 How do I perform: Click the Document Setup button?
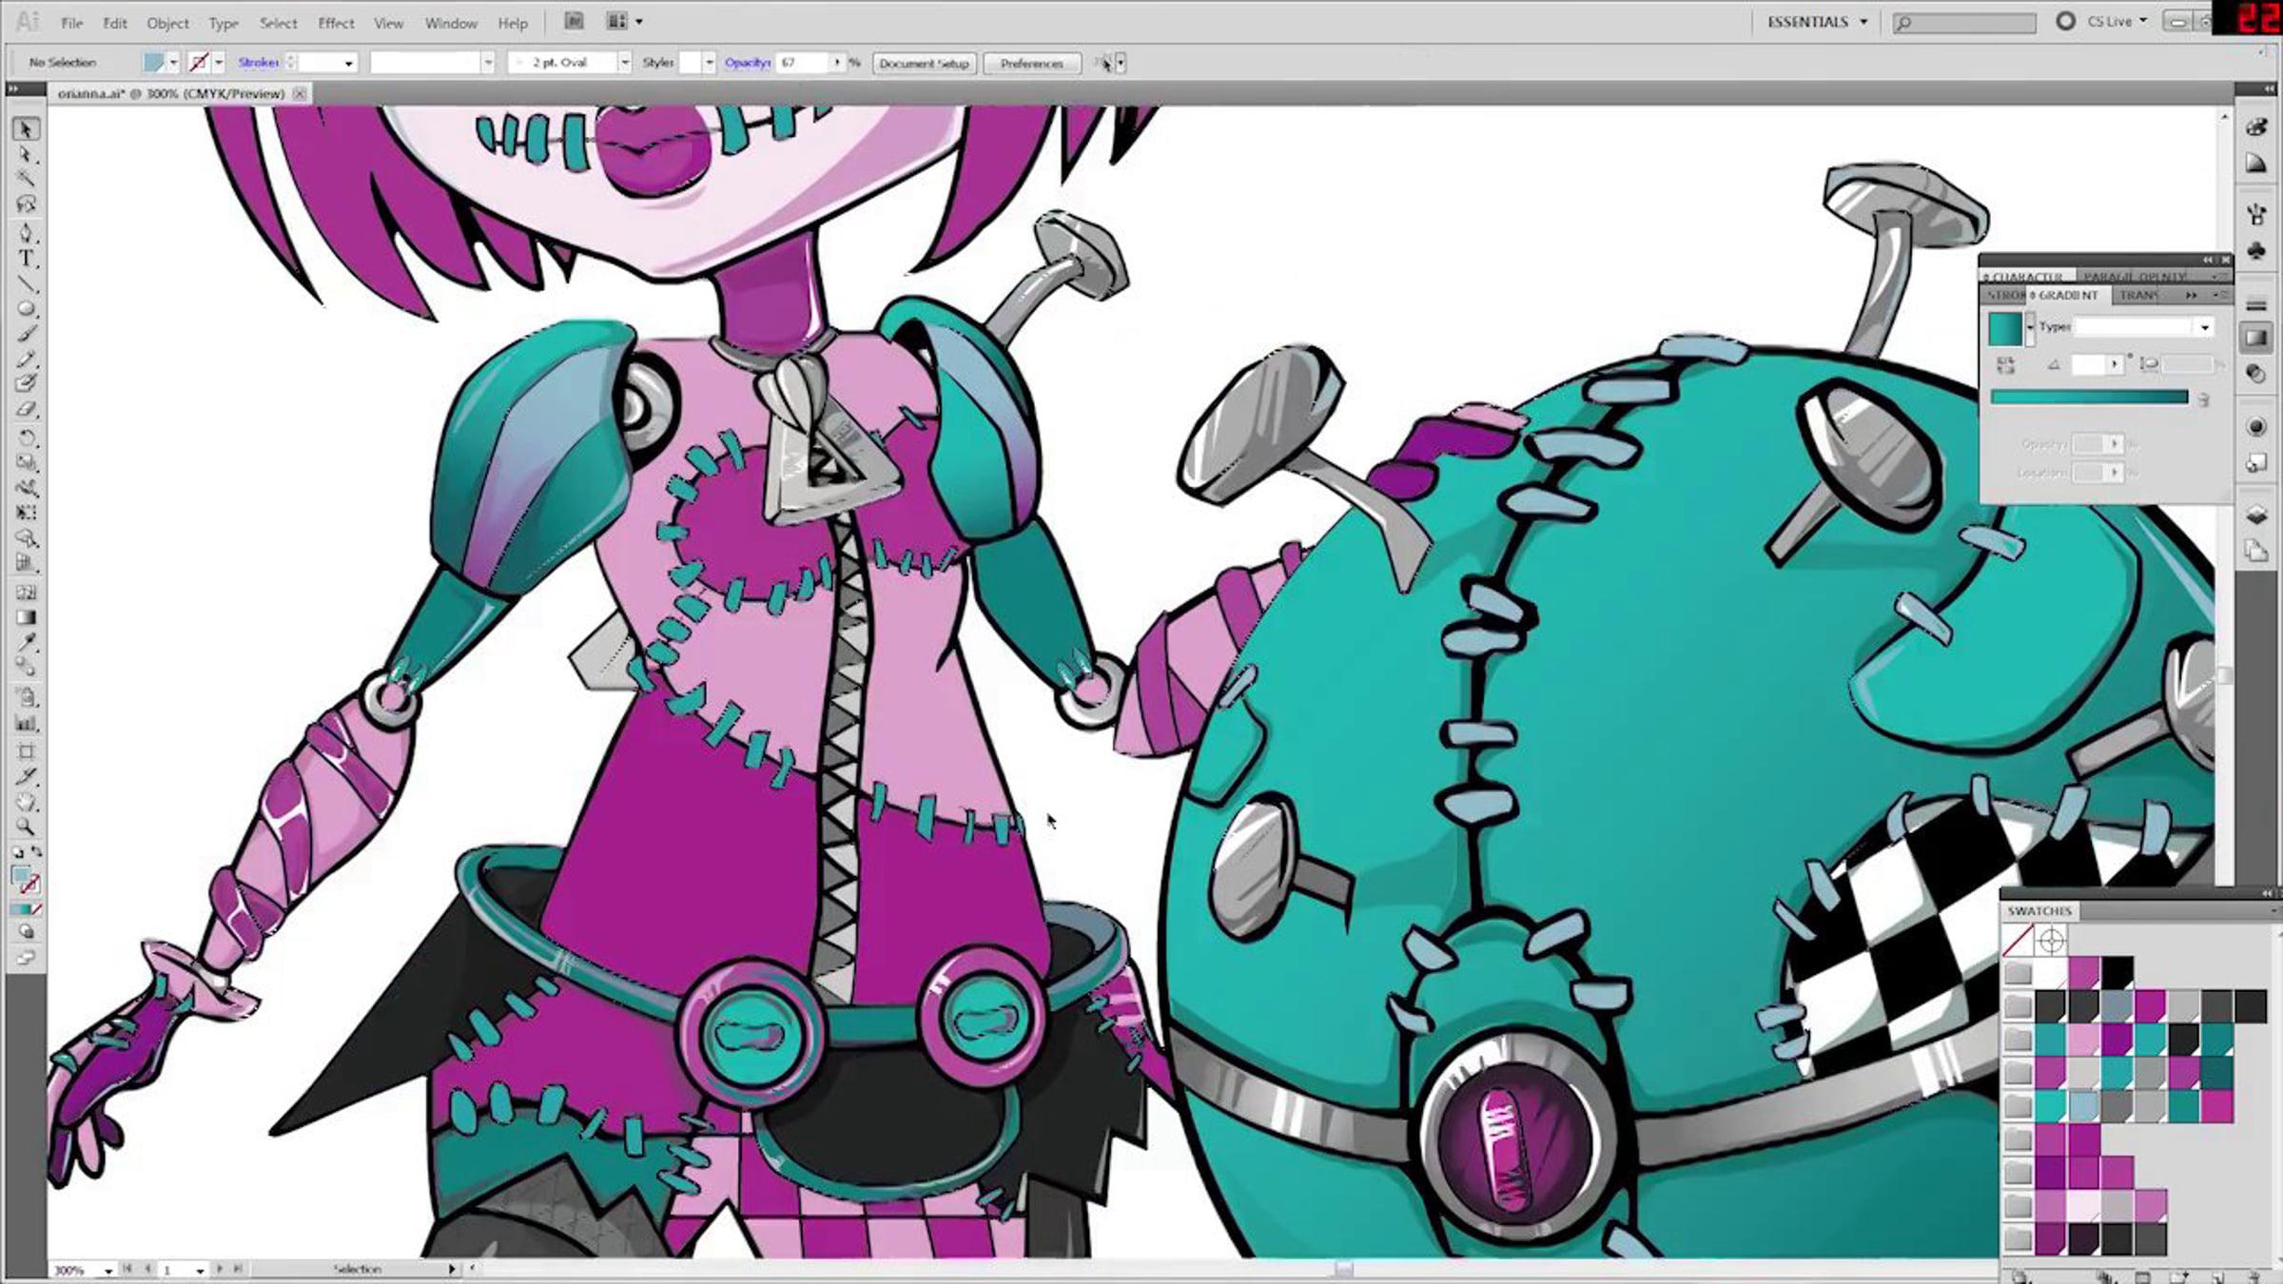click(923, 64)
